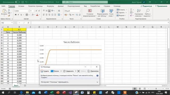Viewport: 170px width, 95px height.
Task: Switch to Page Layout view
Action: pos(140,89)
